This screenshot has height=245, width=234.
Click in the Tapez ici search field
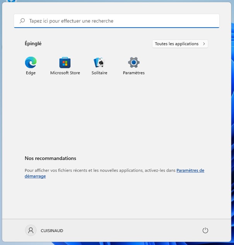click(x=116, y=21)
